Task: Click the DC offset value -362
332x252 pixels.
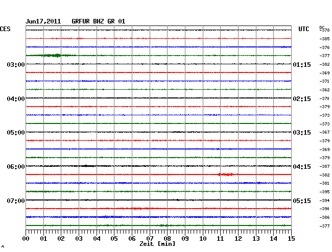Action: [x=324, y=90]
